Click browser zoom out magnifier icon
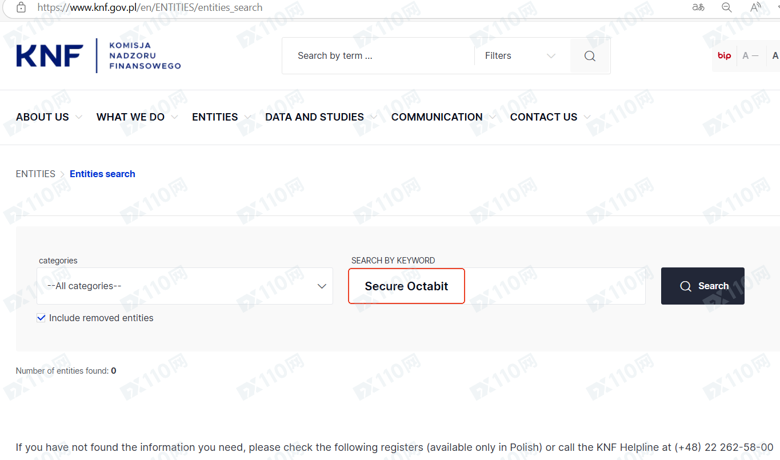This screenshot has height=460, width=780. (x=727, y=7)
